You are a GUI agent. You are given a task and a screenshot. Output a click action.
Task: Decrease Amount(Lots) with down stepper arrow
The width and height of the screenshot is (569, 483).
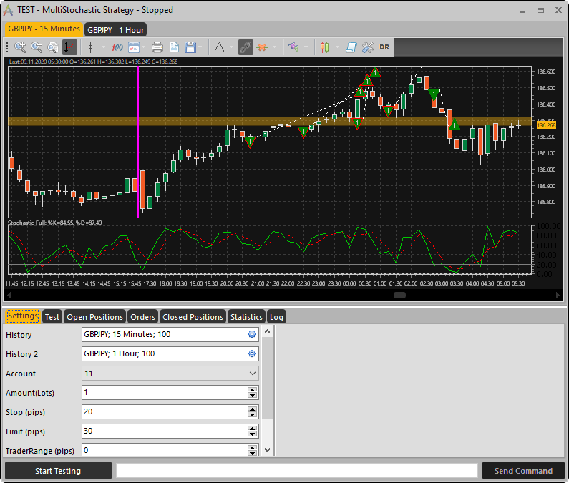tap(252, 396)
